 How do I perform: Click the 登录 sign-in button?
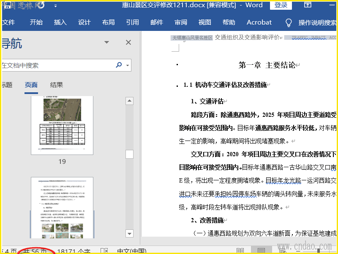(281, 5)
